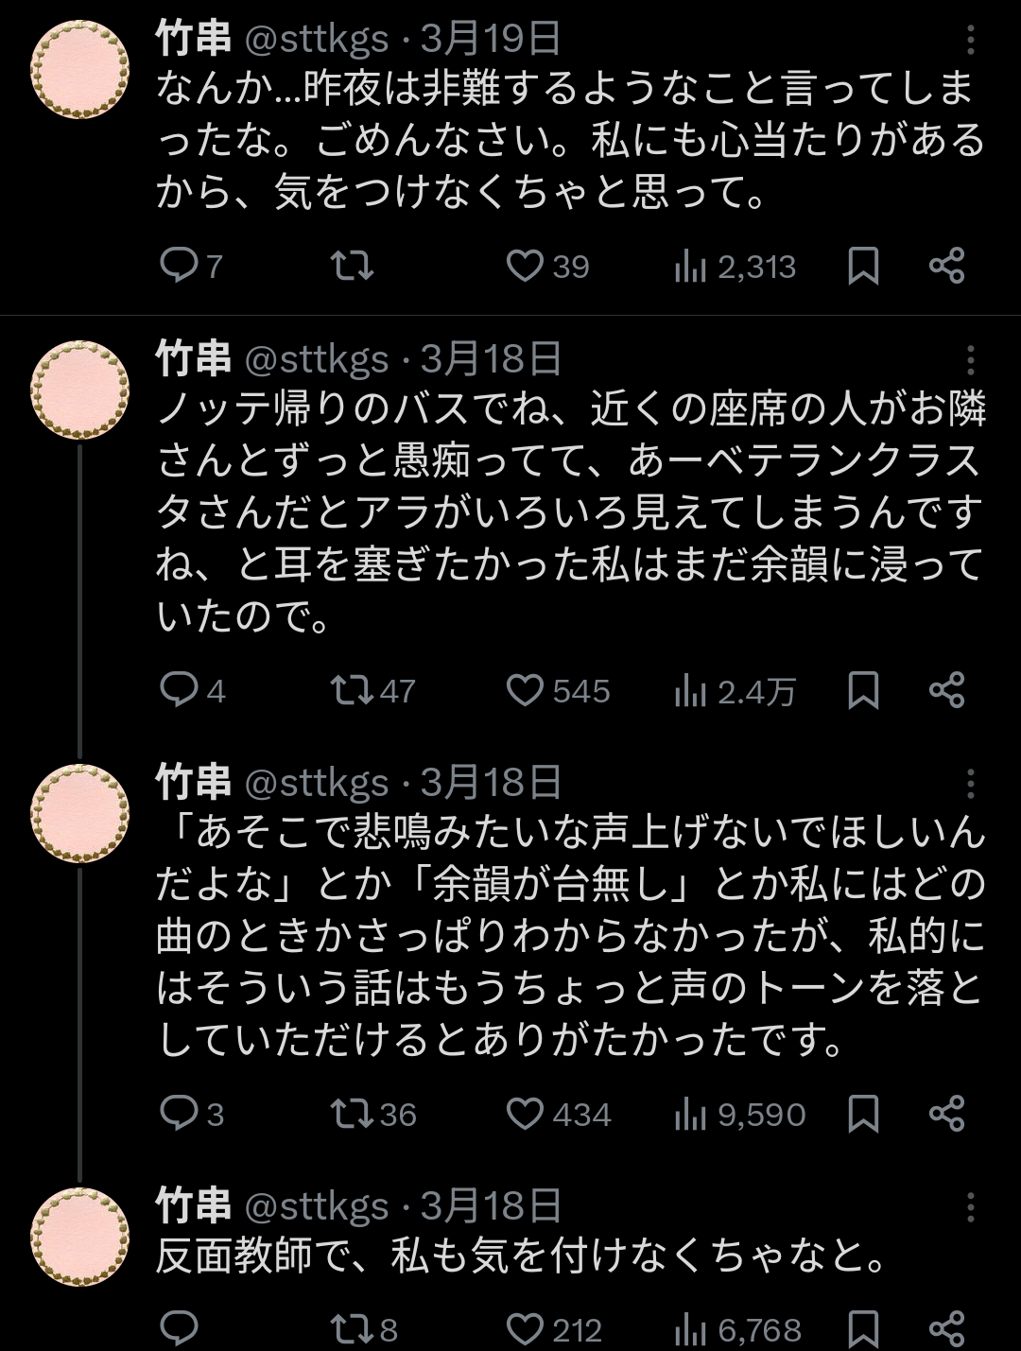Retweet the March 19 apology tweet
The width and height of the screenshot is (1021, 1351).
[x=353, y=266]
